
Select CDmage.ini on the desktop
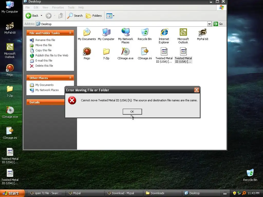pos(10,133)
